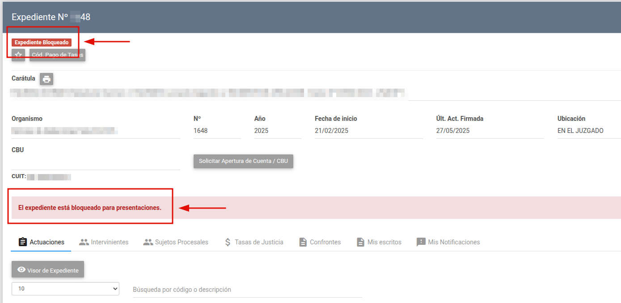Select the year value 2025
Image resolution: width=621 pixels, height=303 pixels.
click(x=262, y=131)
